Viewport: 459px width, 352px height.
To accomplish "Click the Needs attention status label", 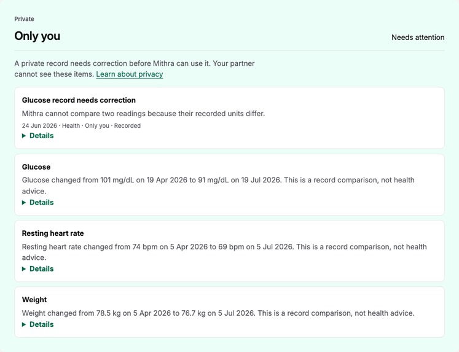I will click(x=418, y=37).
